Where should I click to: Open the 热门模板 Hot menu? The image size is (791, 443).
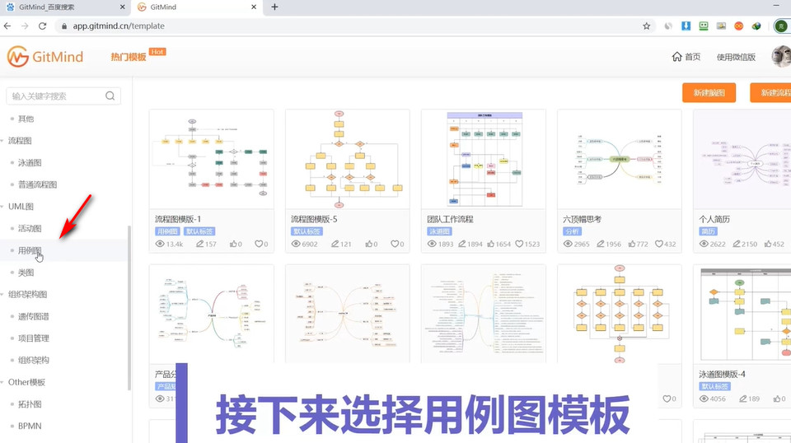[138, 55]
